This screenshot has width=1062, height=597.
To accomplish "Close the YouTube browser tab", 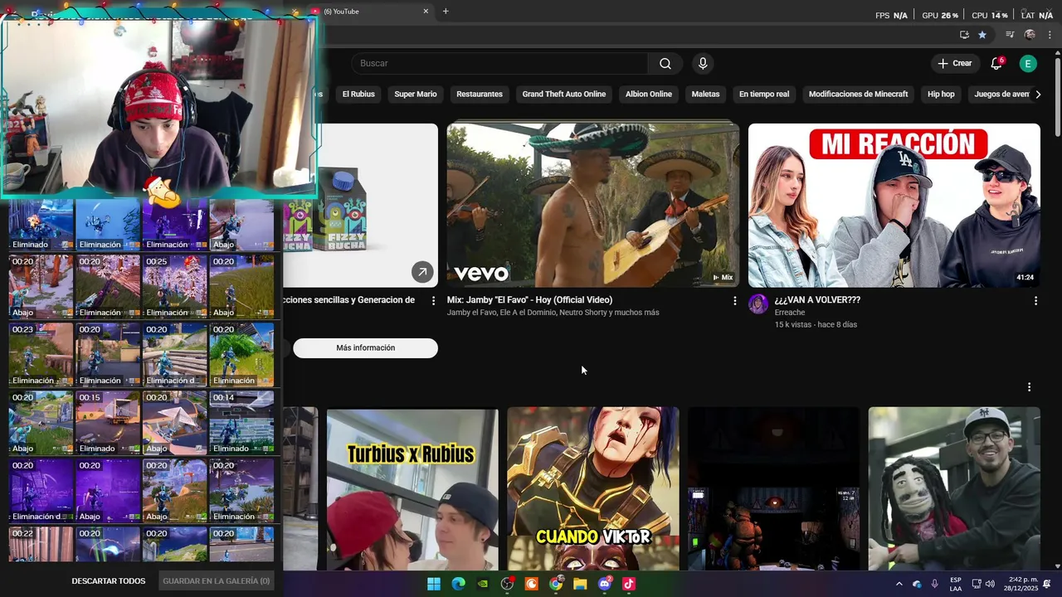I will coord(426,12).
